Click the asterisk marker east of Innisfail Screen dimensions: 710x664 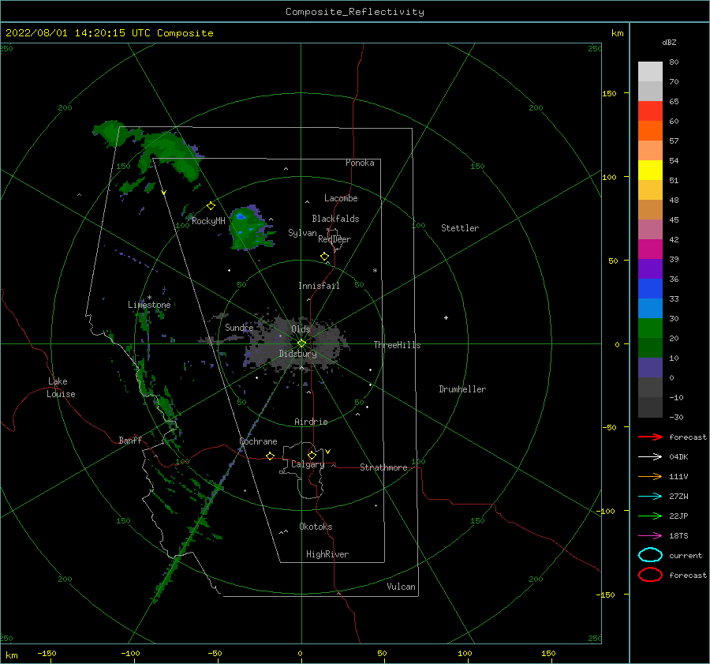[x=375, y=271]
